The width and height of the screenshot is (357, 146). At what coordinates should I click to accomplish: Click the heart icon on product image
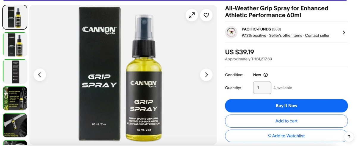coord(206,15)
